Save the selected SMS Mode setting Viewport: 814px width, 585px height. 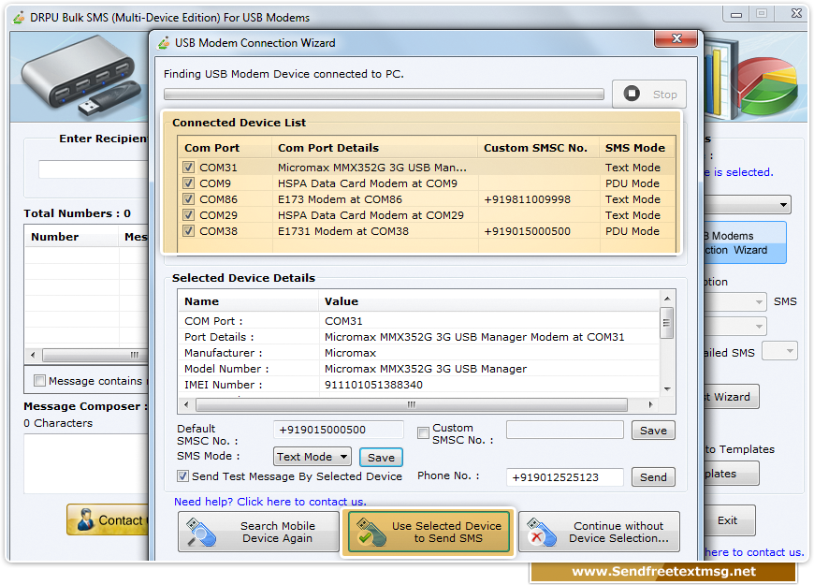381,458
